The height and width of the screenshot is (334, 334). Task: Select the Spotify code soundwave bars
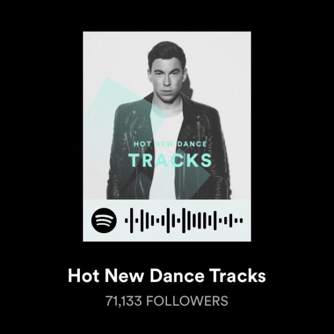point(184,220)
